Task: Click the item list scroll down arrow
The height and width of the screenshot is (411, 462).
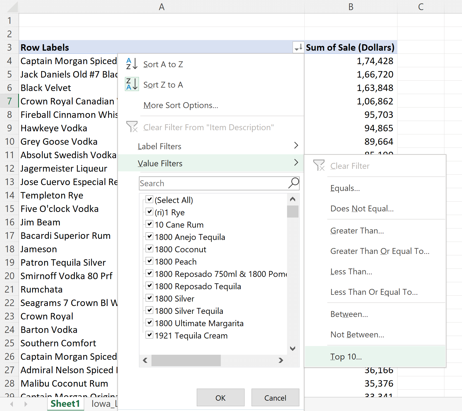Action: (293, 349)
